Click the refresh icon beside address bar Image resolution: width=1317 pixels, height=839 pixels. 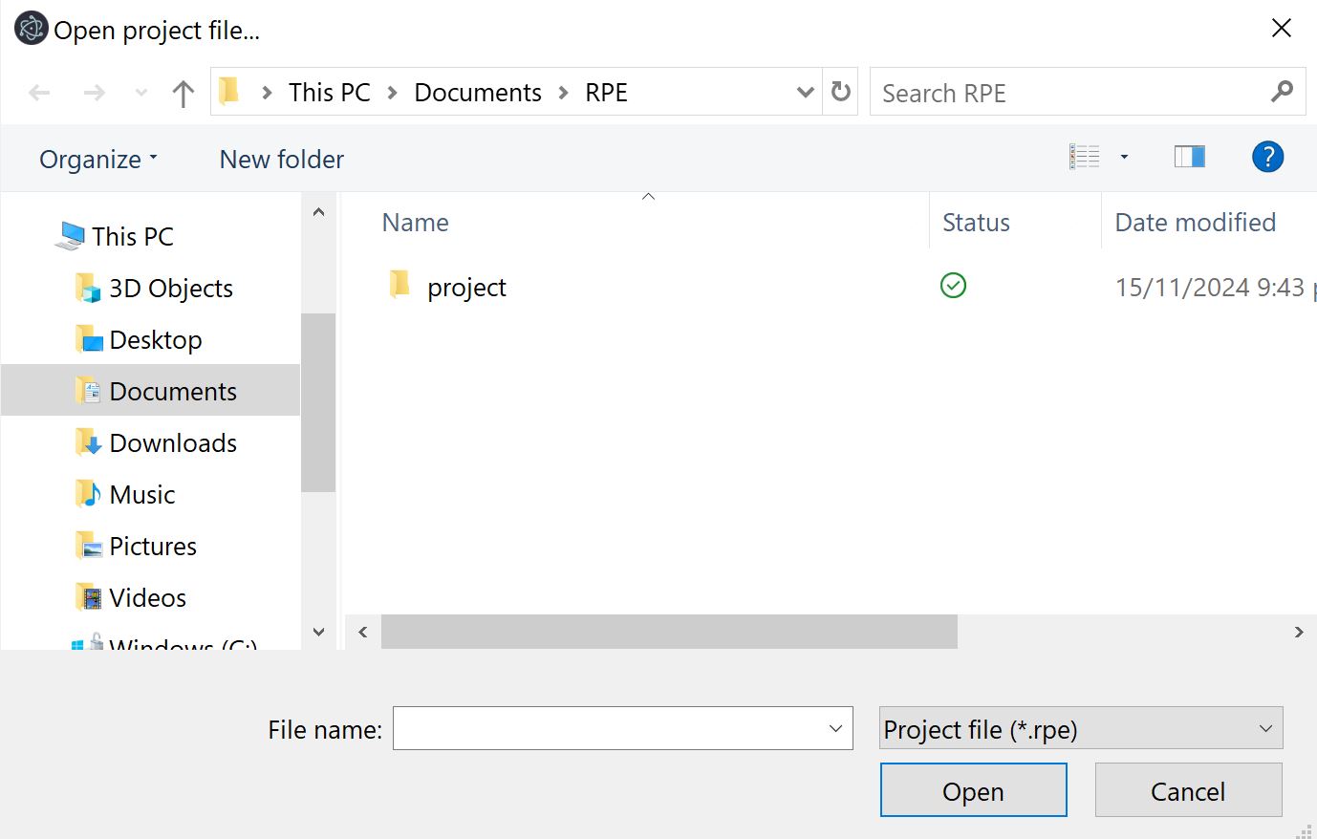841,92
